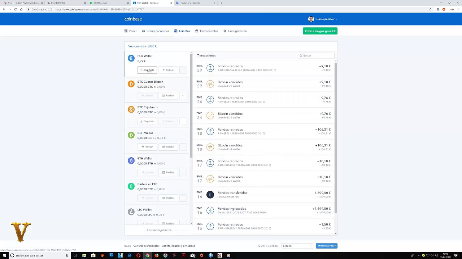Reload the page with browser refresh icon

(16, 9)
